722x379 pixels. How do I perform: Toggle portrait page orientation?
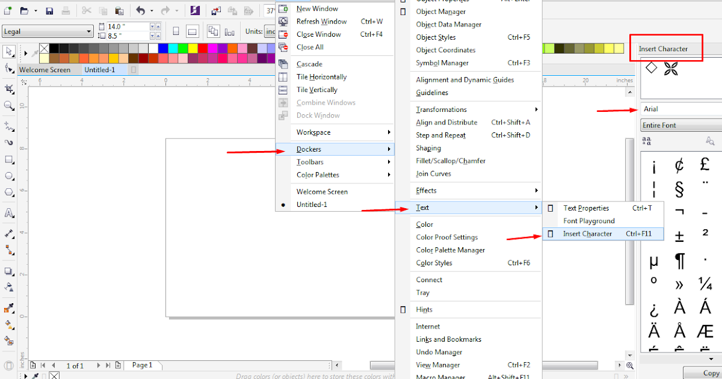pyautogui.click(x=175, y=30)
